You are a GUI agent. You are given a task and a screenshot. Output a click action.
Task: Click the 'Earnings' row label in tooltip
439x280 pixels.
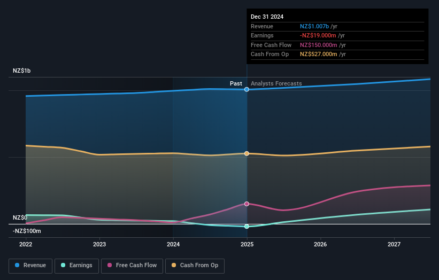click(263, 35)
